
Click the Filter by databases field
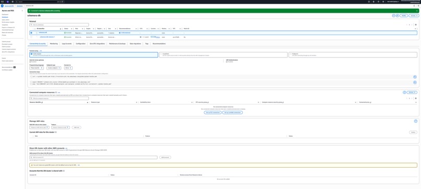59,25
